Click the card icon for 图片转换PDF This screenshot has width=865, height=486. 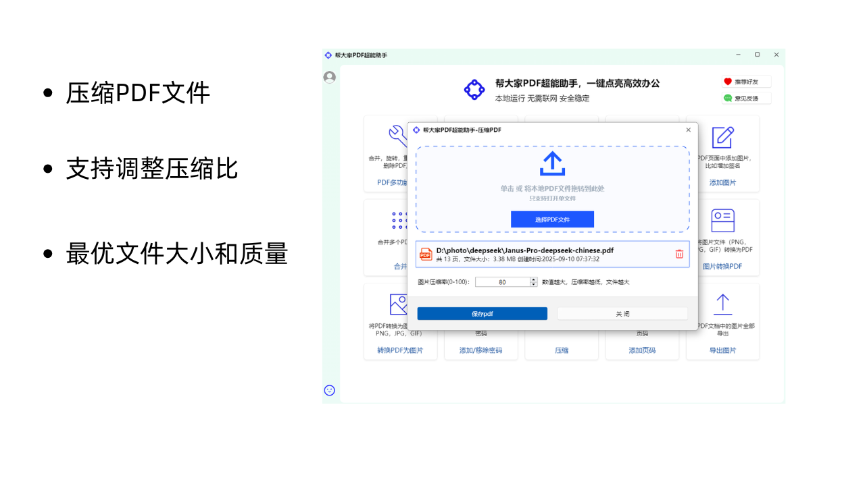point(722,221)
